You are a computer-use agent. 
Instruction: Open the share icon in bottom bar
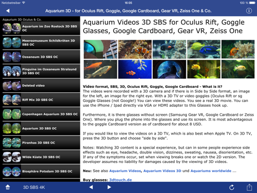250,187
